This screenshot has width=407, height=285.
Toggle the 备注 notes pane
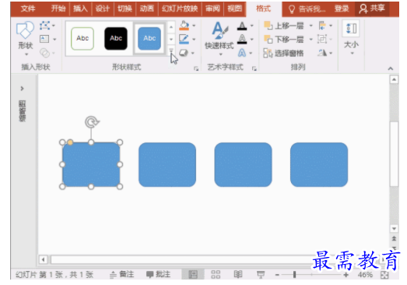(x=121, y=274)
